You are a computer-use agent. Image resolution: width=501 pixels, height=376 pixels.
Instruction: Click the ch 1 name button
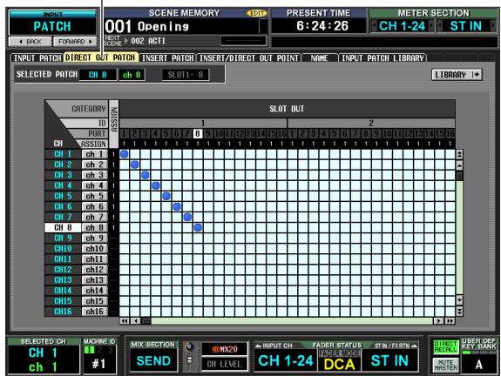pyautogui.click(x=95, y=154)
